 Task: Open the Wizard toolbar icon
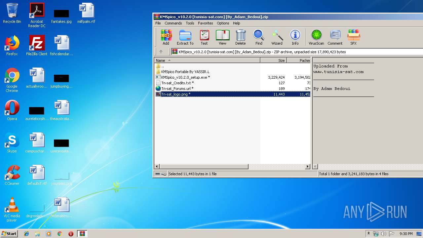tap(277, 37)
